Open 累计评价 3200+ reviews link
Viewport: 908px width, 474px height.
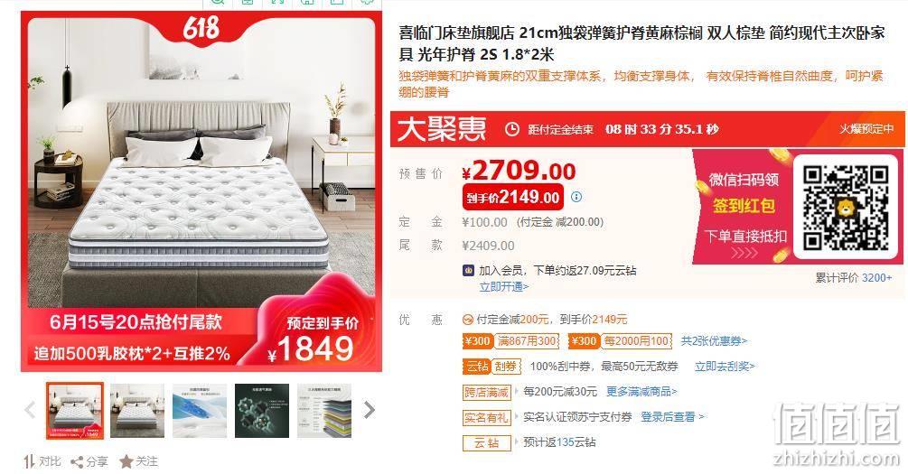click(854, 278)
